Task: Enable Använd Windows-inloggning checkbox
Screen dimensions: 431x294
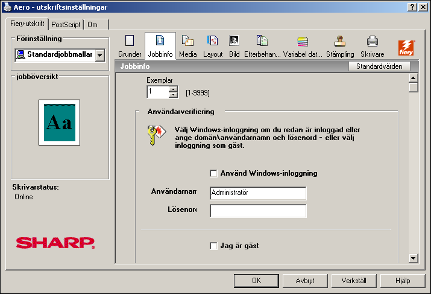Action: pos(213,173)
